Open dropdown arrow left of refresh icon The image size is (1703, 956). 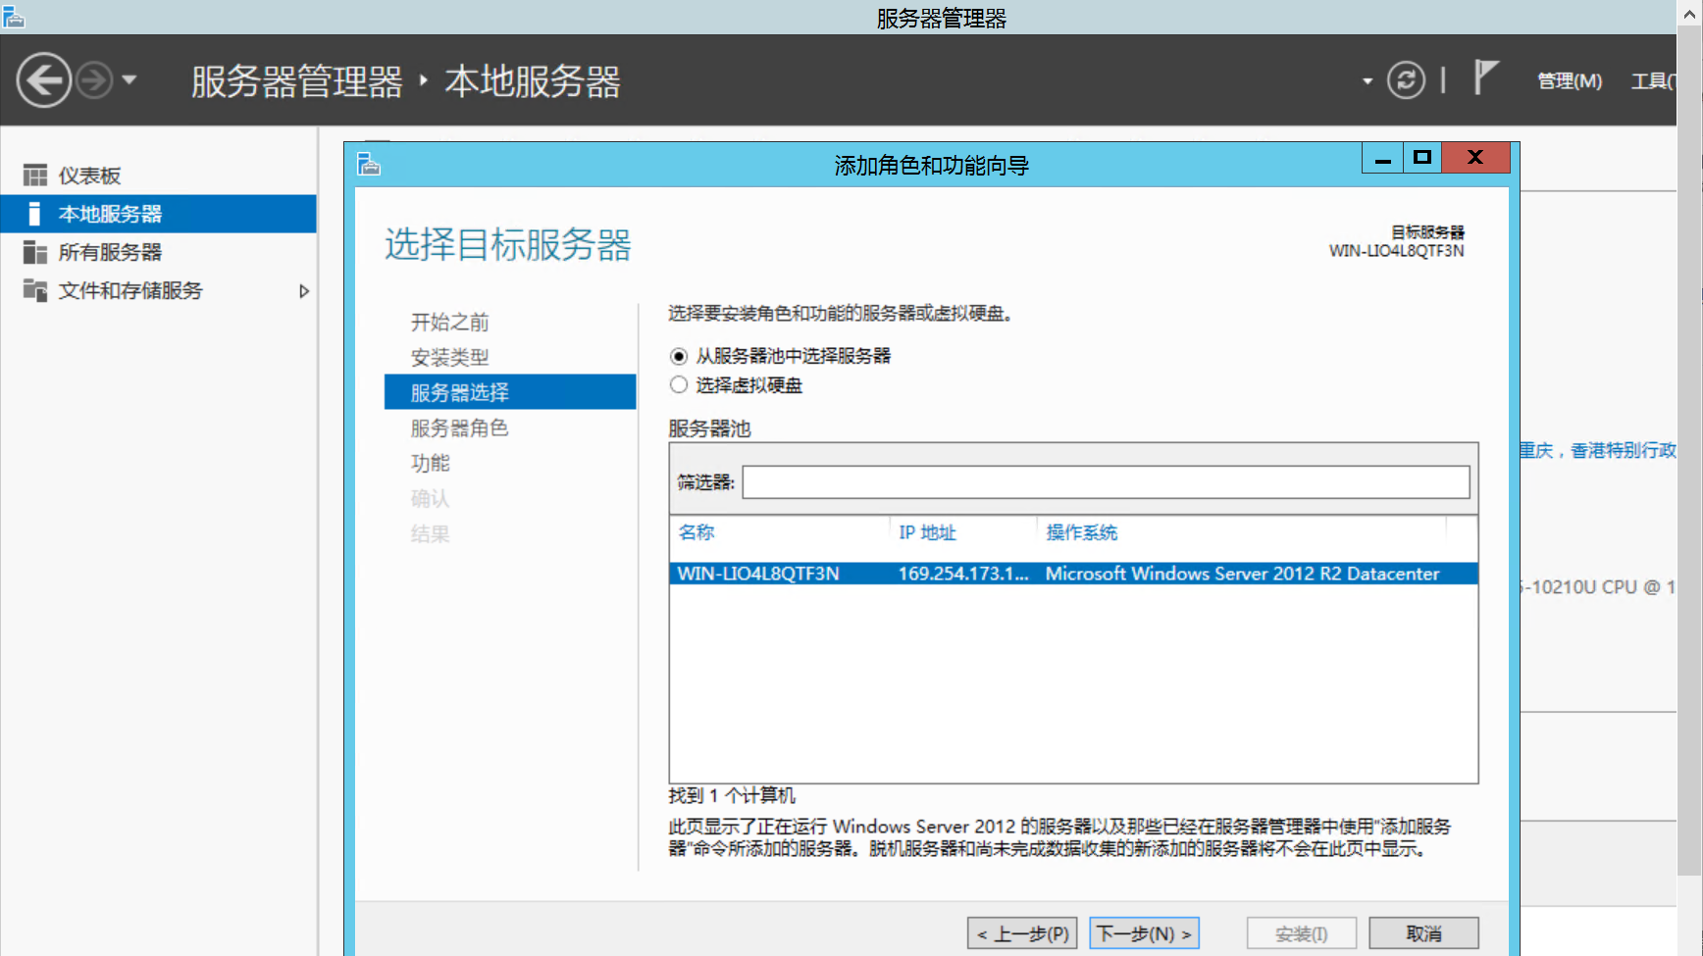click(x=1368, y=81)
